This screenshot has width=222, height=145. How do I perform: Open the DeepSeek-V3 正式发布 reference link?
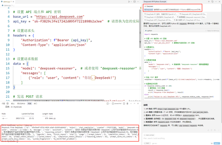click(160, 17)
